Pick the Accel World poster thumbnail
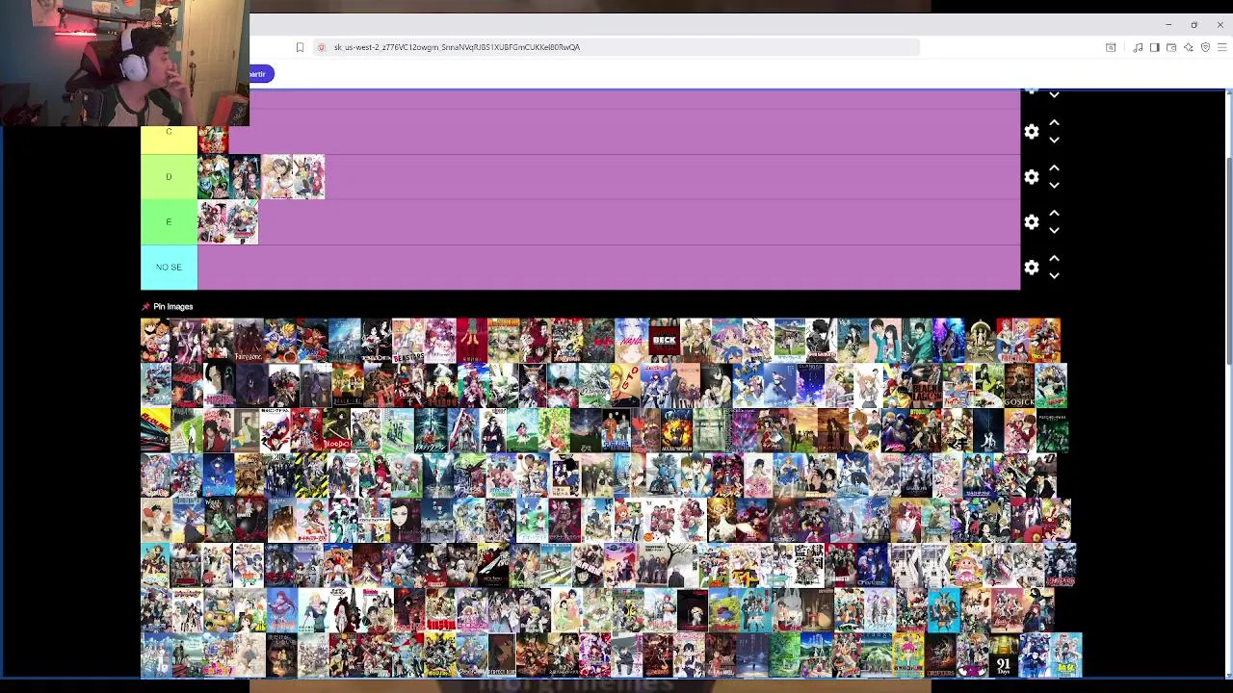The width and height of the screenshot is (1233, 693). tap(676, 430)
